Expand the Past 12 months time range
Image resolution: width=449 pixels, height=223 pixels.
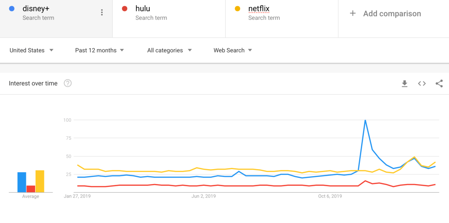[x=100, y=50]
